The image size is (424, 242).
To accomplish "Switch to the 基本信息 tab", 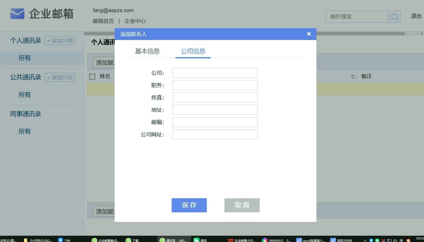I will click(x=147, y=51).
